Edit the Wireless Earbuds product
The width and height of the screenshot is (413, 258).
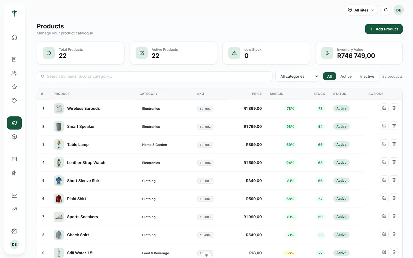tap(384, 108)
